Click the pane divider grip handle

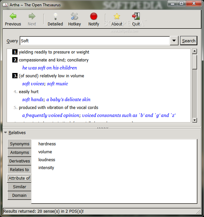(103, 128)
